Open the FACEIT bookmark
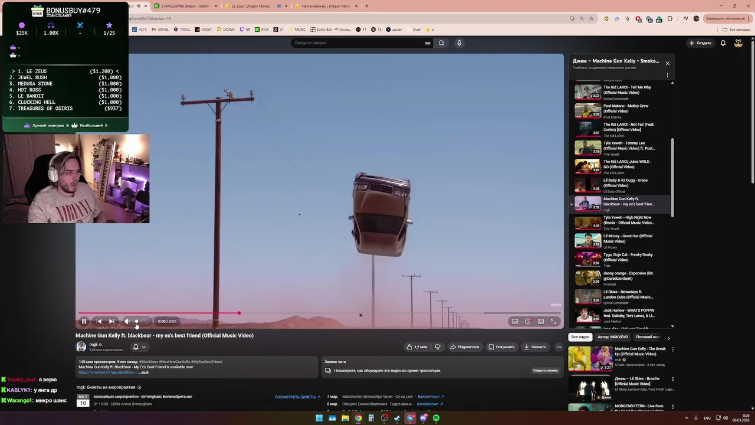755x425 pixels. (203, 30)
